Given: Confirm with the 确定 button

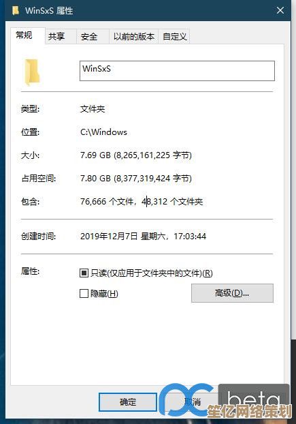Looking at the screenshot, I should coord(128,402).
